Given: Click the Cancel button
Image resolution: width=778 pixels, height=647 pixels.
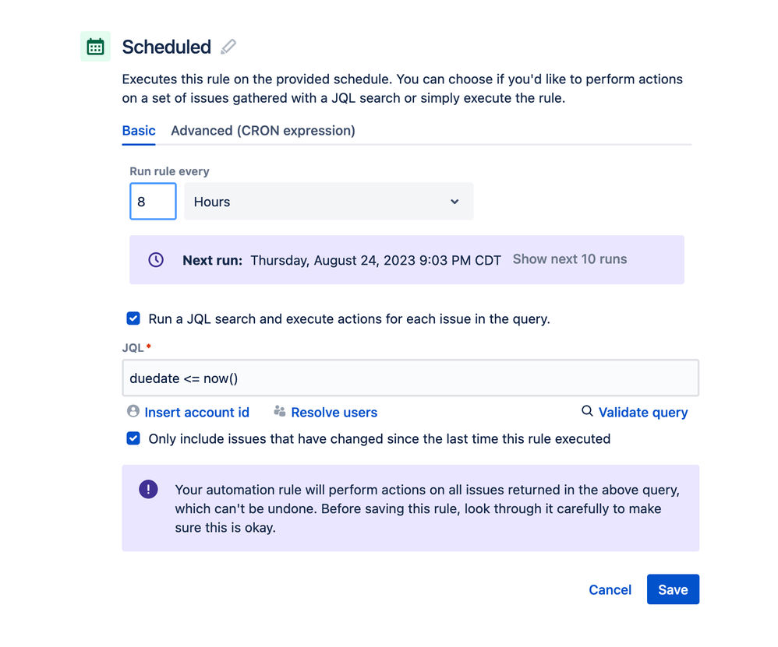Looking at the screenshot, I should coord(610,589).
